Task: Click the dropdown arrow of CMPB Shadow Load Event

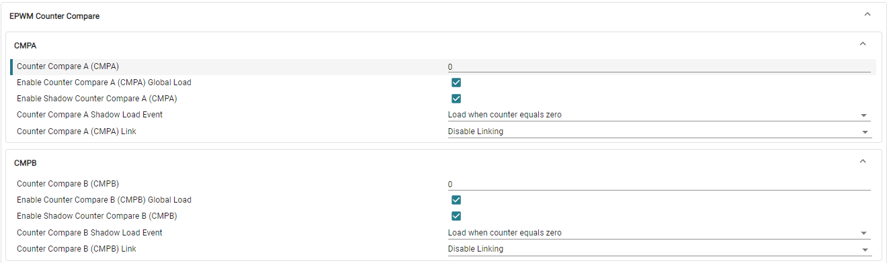Action: point(864,233)
